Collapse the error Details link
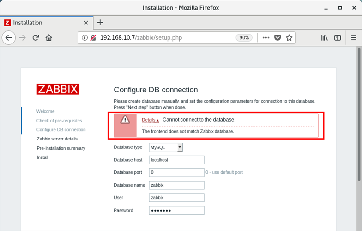The height and width of the screenshot is (231, 362). (x=150, y=120)
